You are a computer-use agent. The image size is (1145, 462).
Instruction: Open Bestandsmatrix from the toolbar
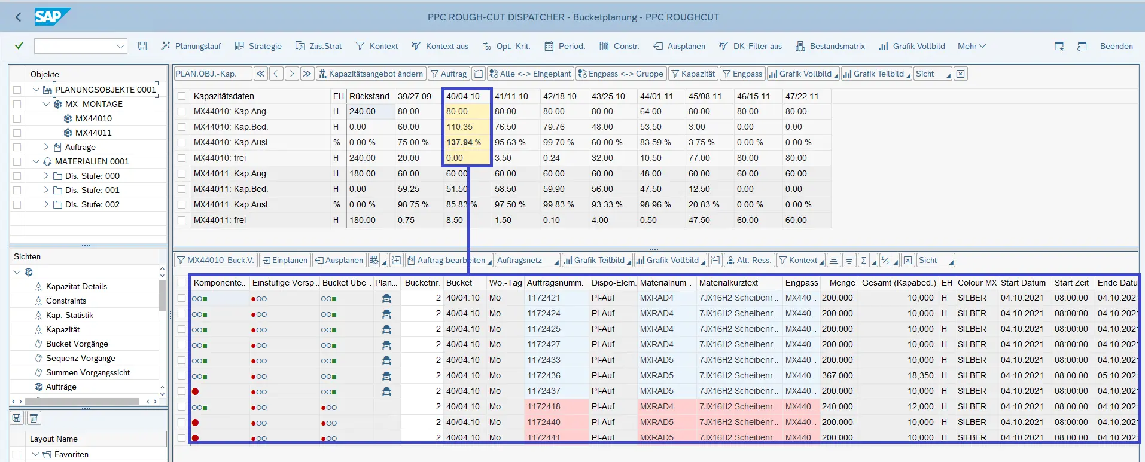point(830,46)
